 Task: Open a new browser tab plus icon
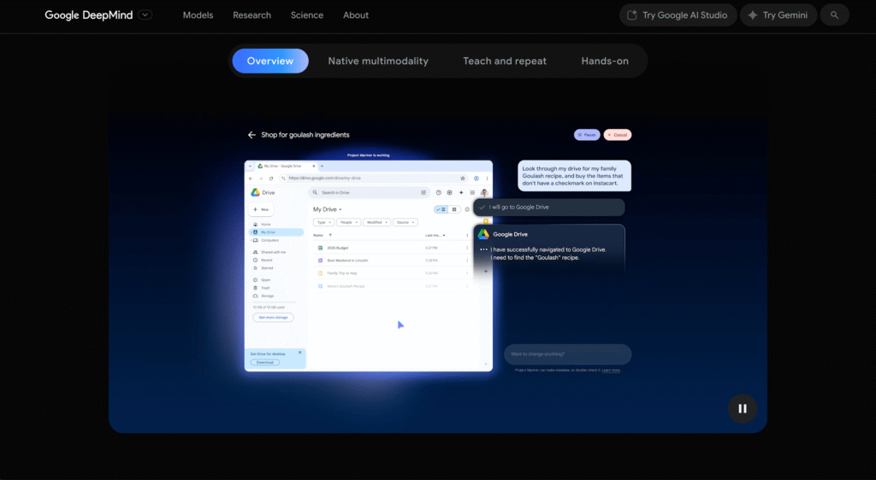point(322,167)
